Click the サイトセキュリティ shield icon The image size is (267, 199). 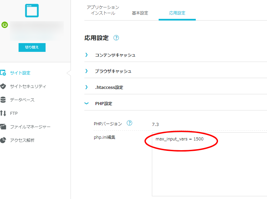point(3,86)
